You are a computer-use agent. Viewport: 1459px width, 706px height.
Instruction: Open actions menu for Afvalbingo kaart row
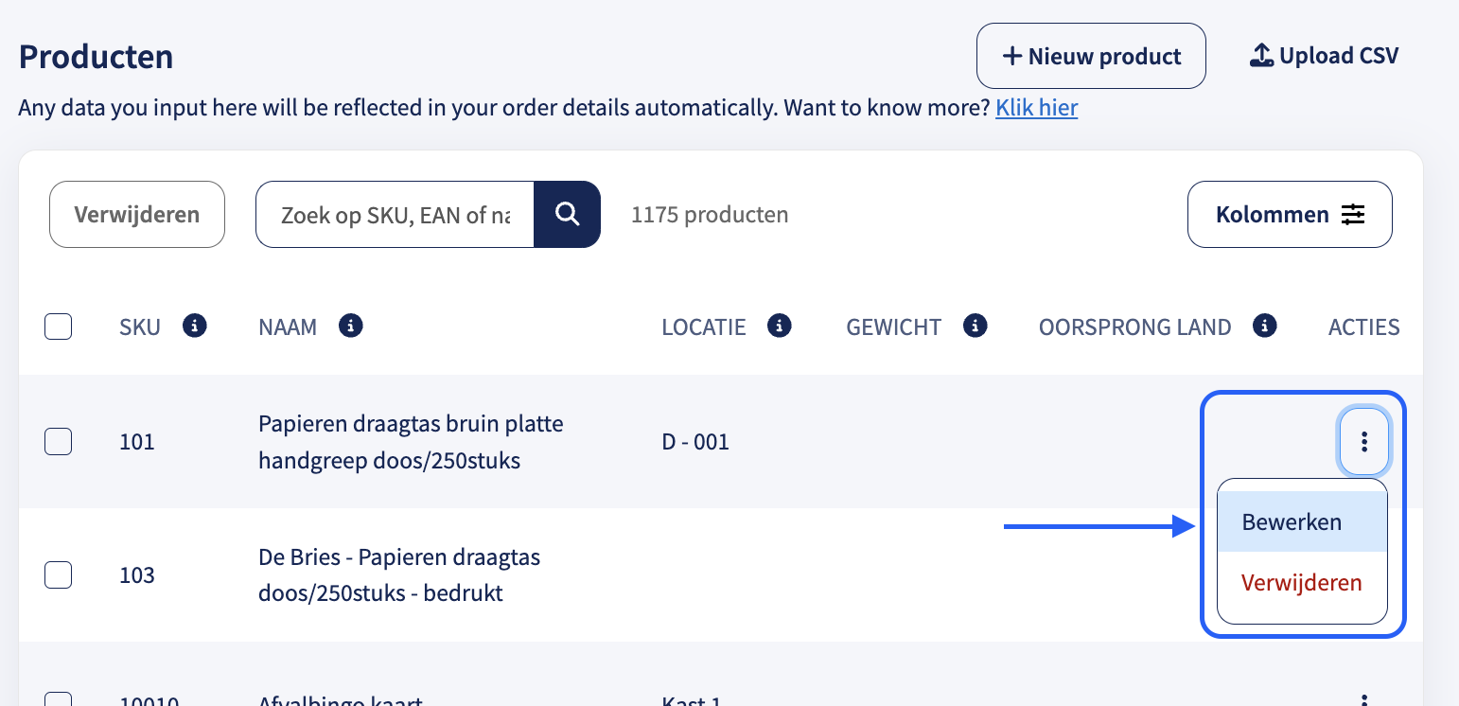(1363, 699)
